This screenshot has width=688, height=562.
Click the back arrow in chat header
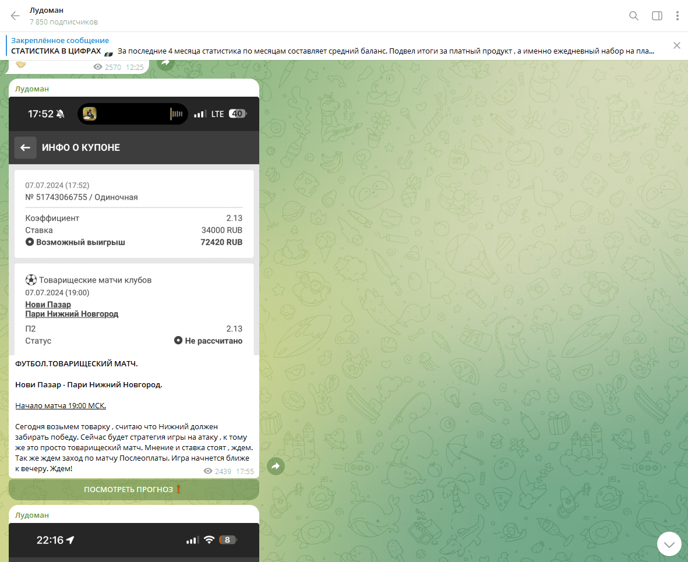tap(15, 16)
